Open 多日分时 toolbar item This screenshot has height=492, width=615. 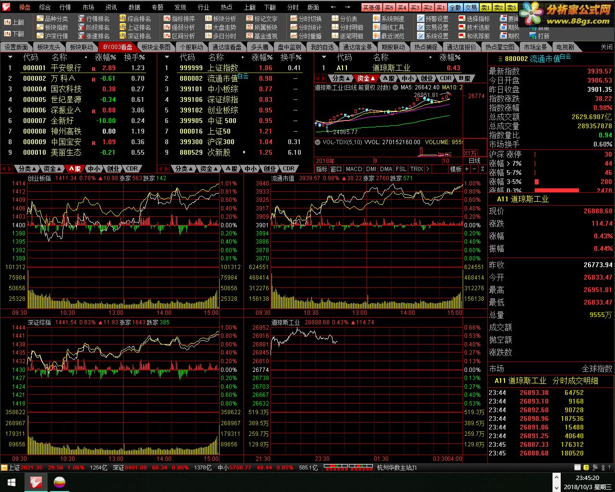point(221,36)
